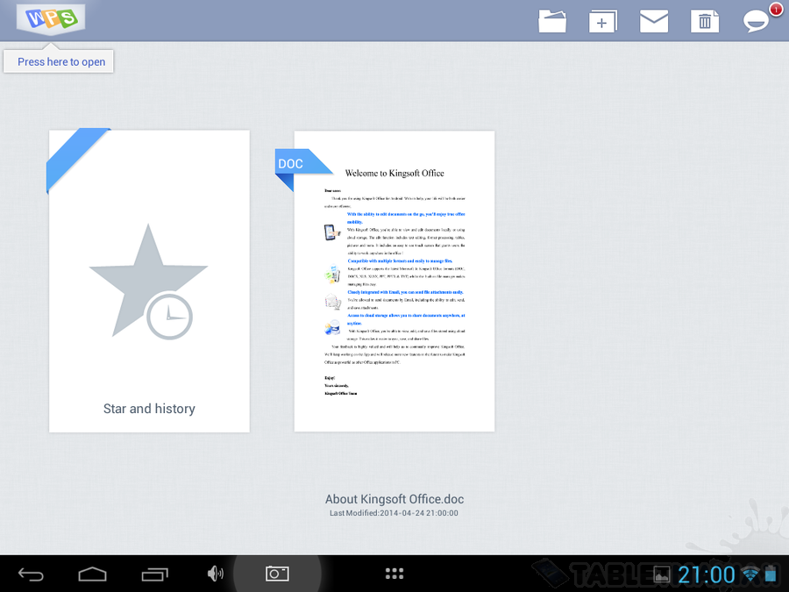Tap the Android home button
Image resolution: width=789 pixels, height=592 pixels.
(x=93, y=574)
